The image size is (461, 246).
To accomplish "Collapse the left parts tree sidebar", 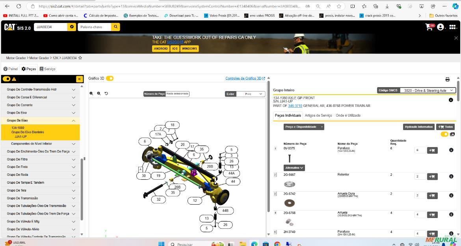I will (x=79, y=79).
